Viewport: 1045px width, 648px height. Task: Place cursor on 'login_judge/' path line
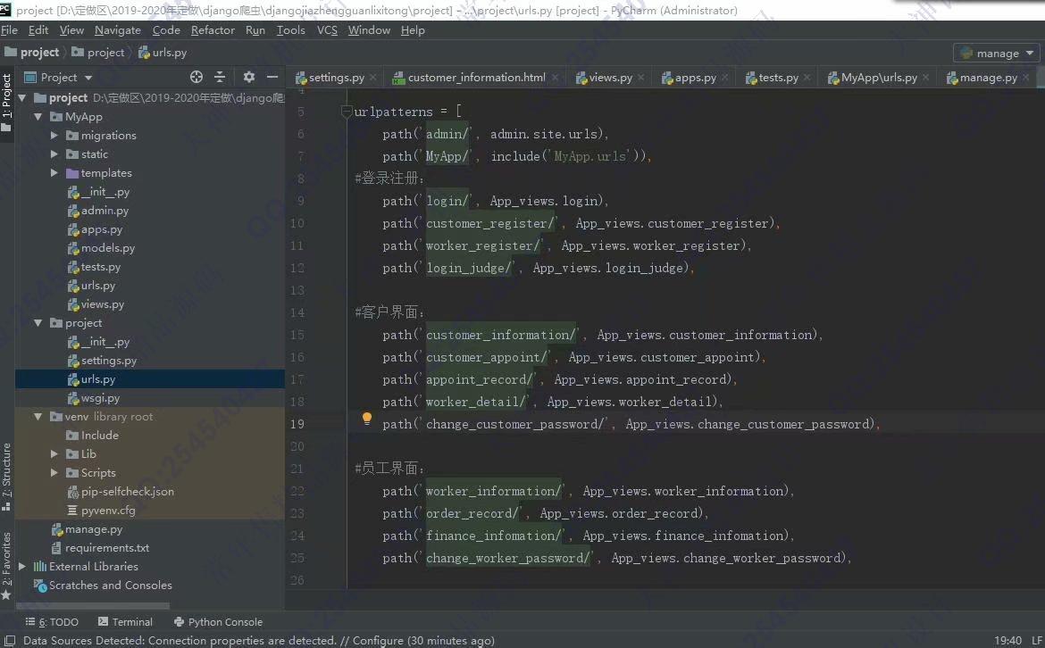click(x=539, y=268)
